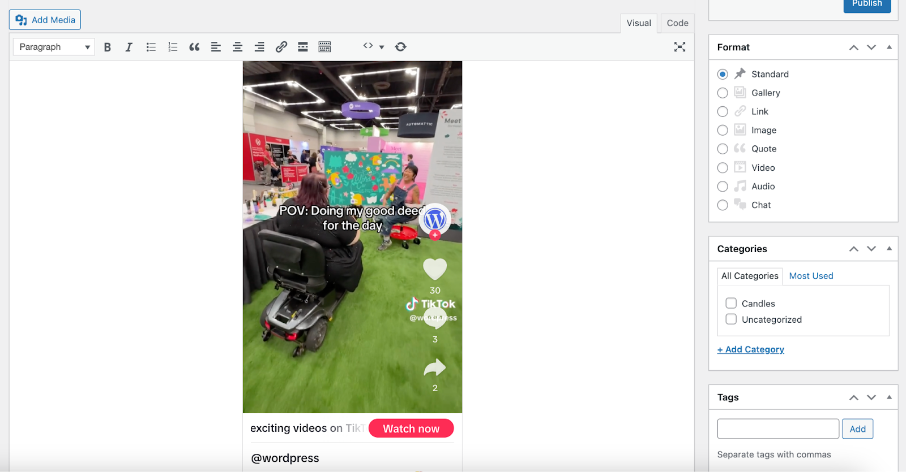The width and height of the screenshot is (906, 472).
Task: Move the Categories panel up
Action: [854, 249]
